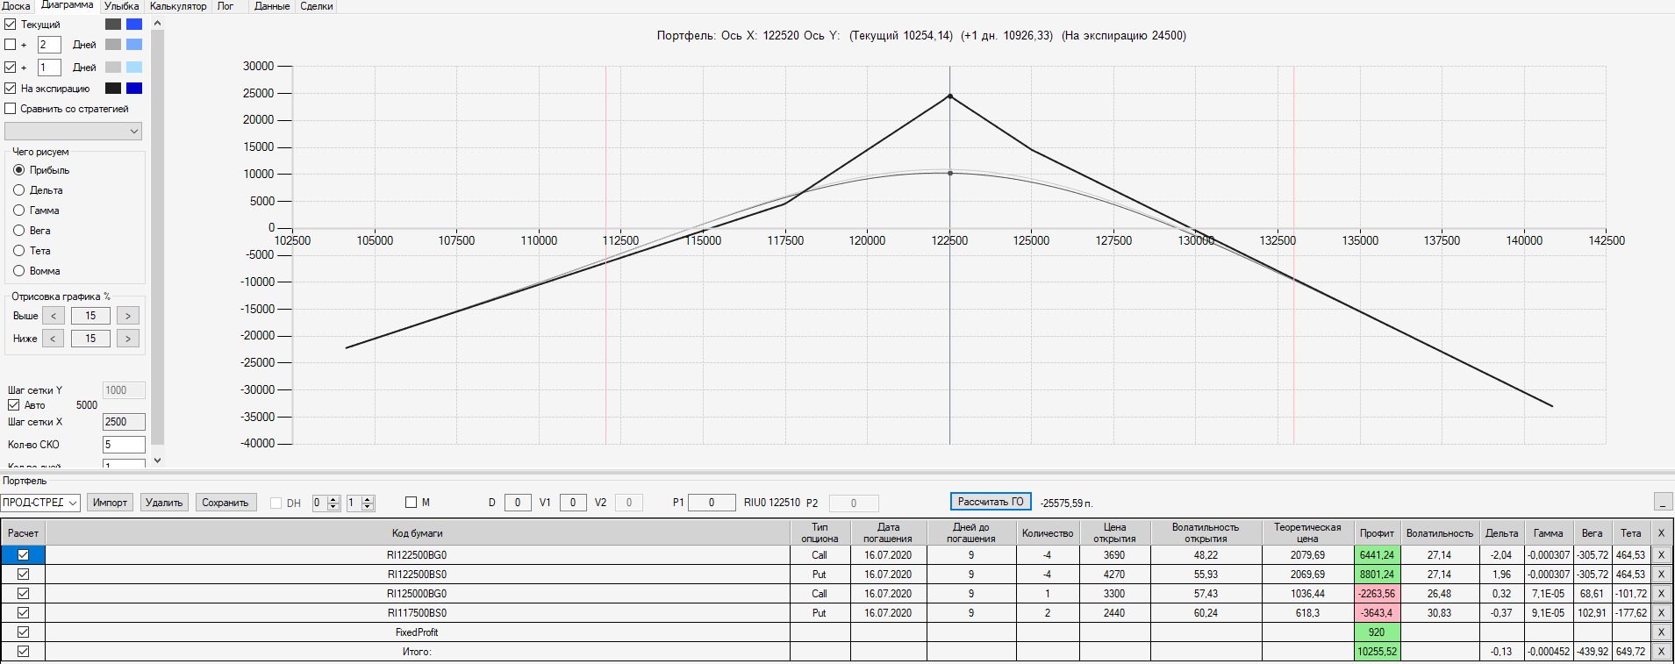Screen dimensions: 1675x664
Task: Remove the RI117500BS0 row with its X button
Action: [1661, 613]
